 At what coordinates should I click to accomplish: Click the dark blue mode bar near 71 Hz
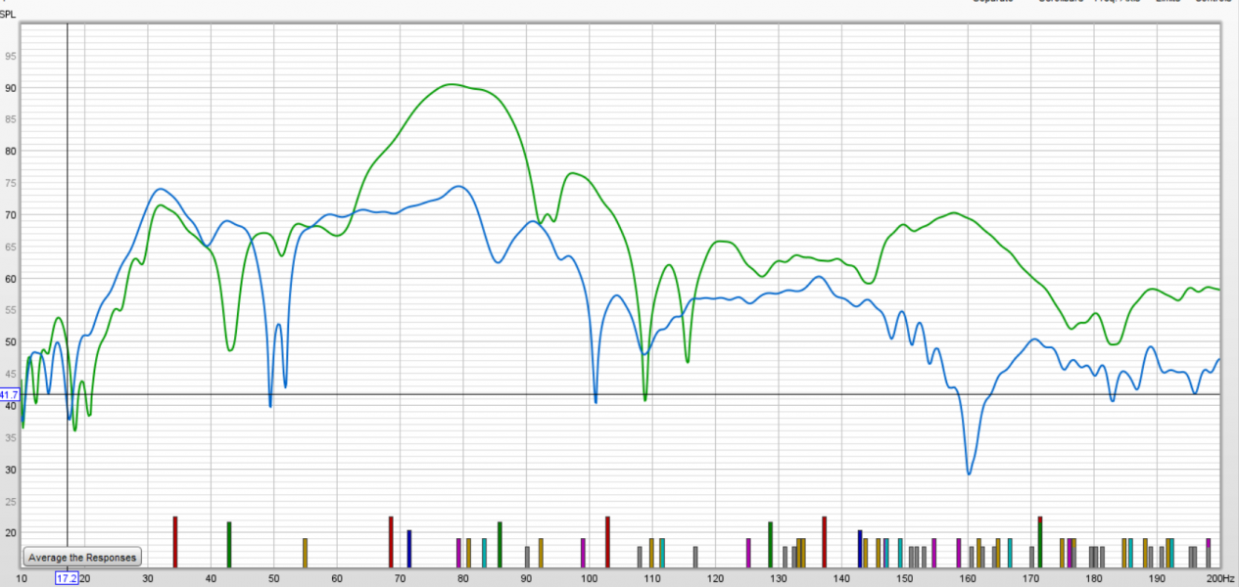(409, 549)
